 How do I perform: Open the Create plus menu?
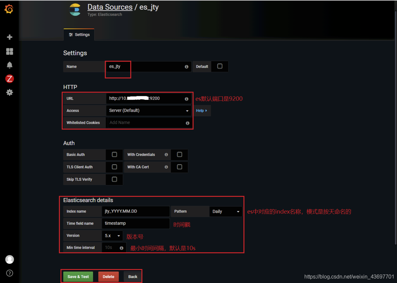(10, 37)
